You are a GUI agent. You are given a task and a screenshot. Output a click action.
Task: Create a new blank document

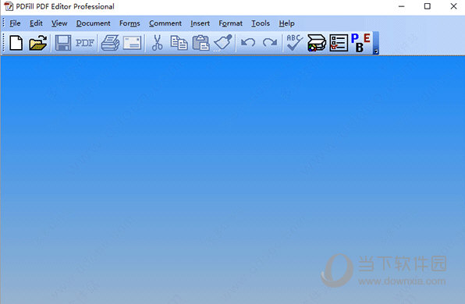click(16, 43)
